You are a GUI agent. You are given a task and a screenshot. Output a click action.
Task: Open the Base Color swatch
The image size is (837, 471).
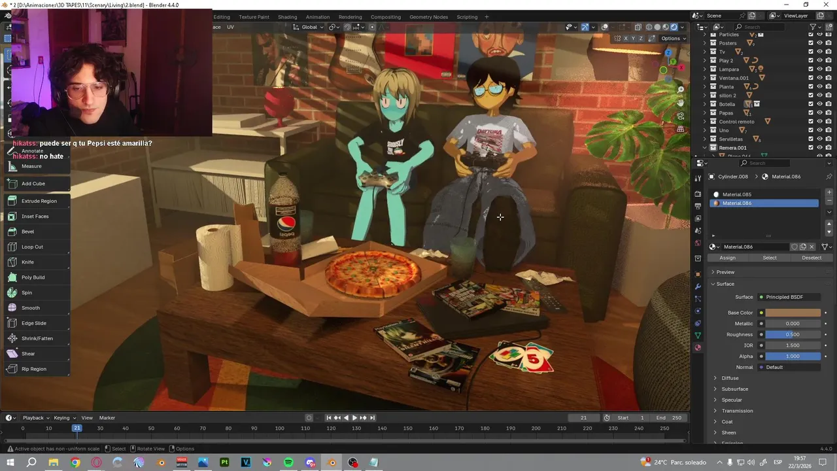point(793,313)
